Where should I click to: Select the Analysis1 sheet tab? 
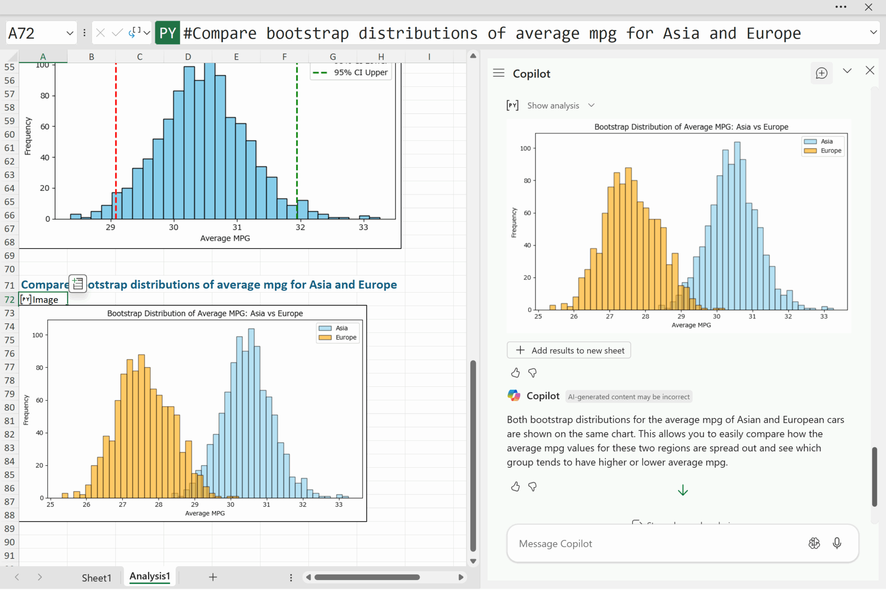(150, 576)
